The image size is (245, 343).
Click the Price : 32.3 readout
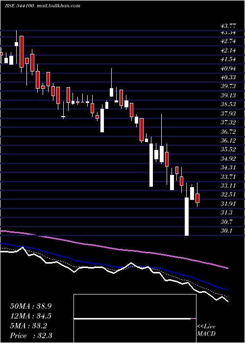[30, 335]
